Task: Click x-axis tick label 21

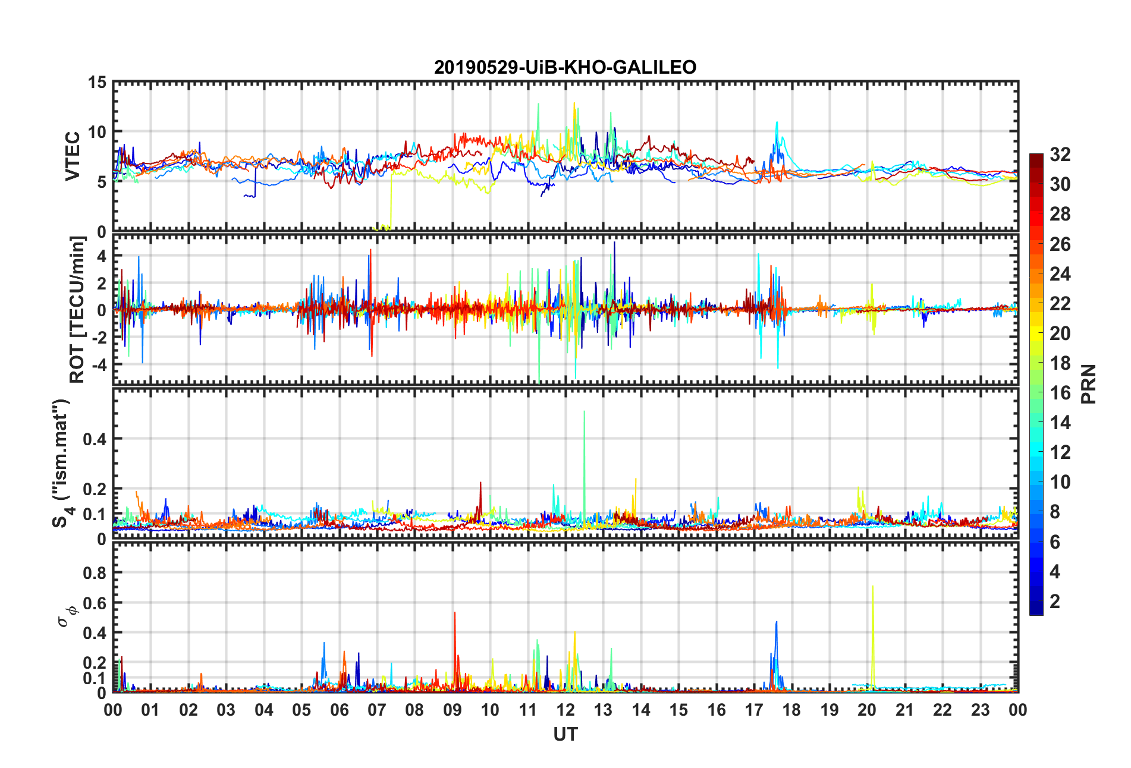Action: click(x=904, y=710)
